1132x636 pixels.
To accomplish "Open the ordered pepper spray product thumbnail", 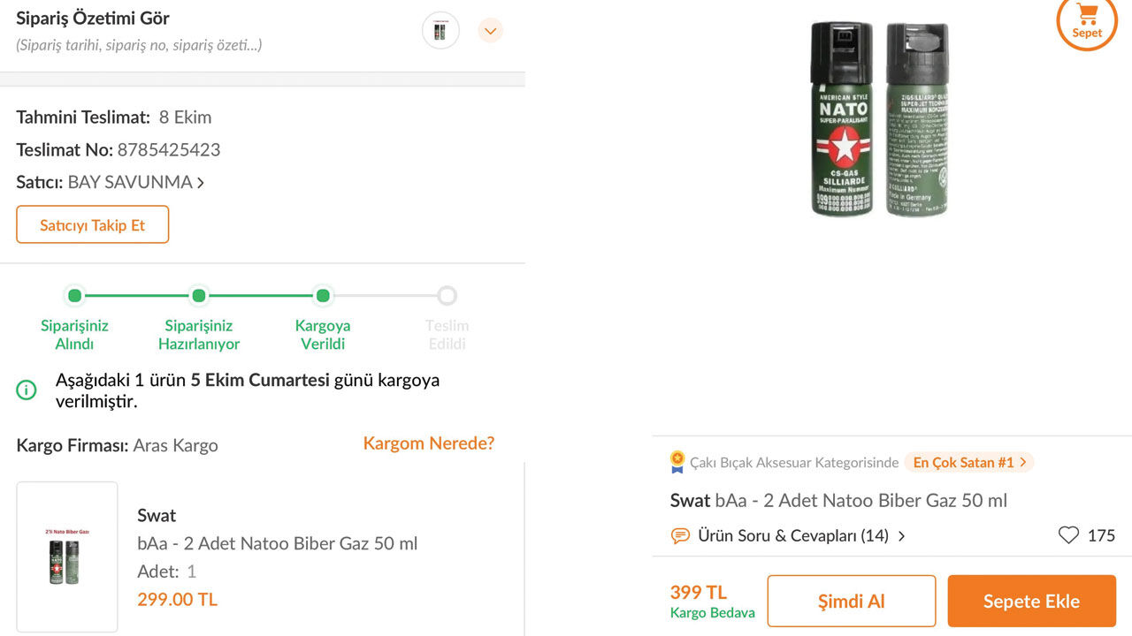I will point(67,556).
